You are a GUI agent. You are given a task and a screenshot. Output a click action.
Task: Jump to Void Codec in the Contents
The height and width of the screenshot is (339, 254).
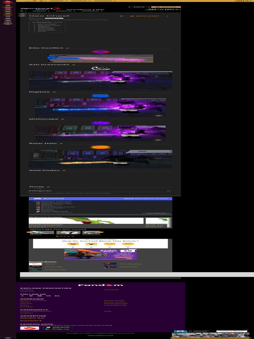(46, 30)
